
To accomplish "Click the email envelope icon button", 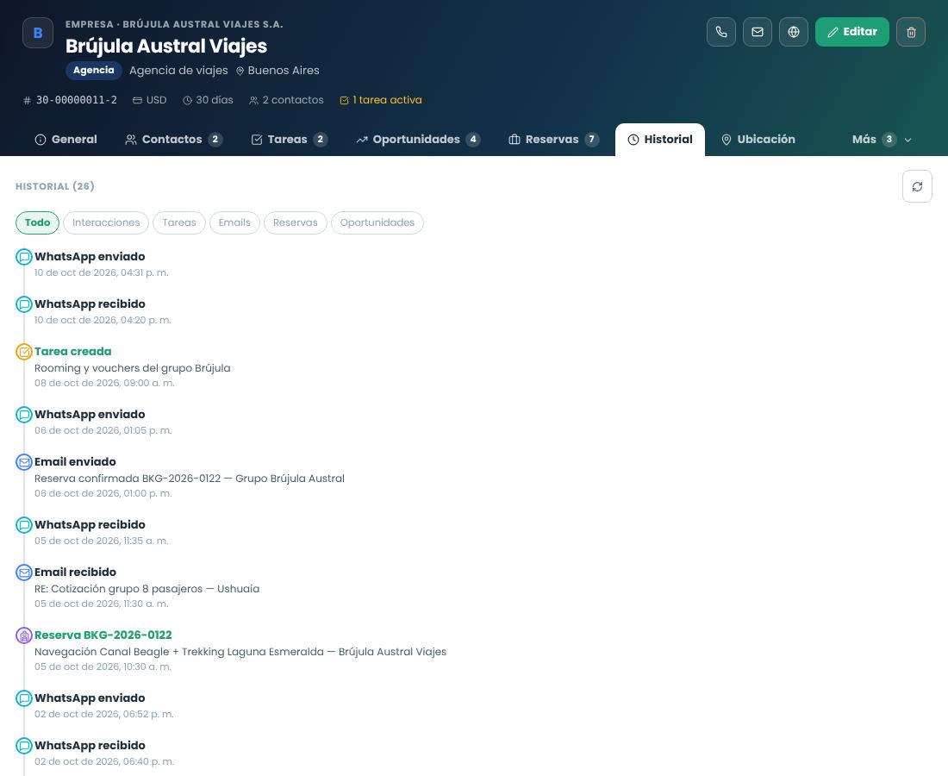I will pyautogui.click(x=758, y=32).
